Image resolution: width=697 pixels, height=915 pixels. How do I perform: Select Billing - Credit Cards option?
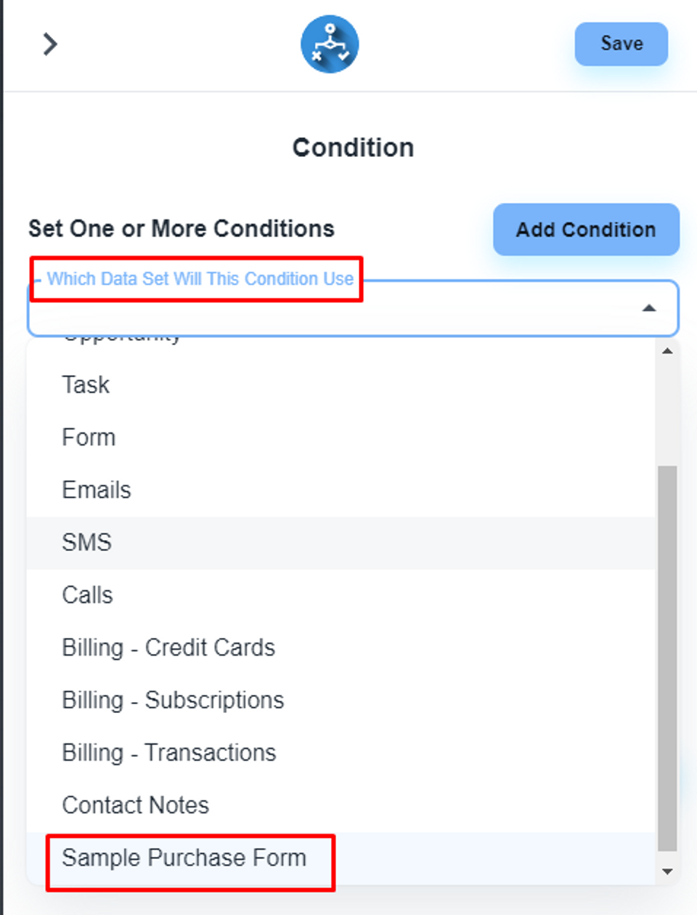[x=168, y=648]
